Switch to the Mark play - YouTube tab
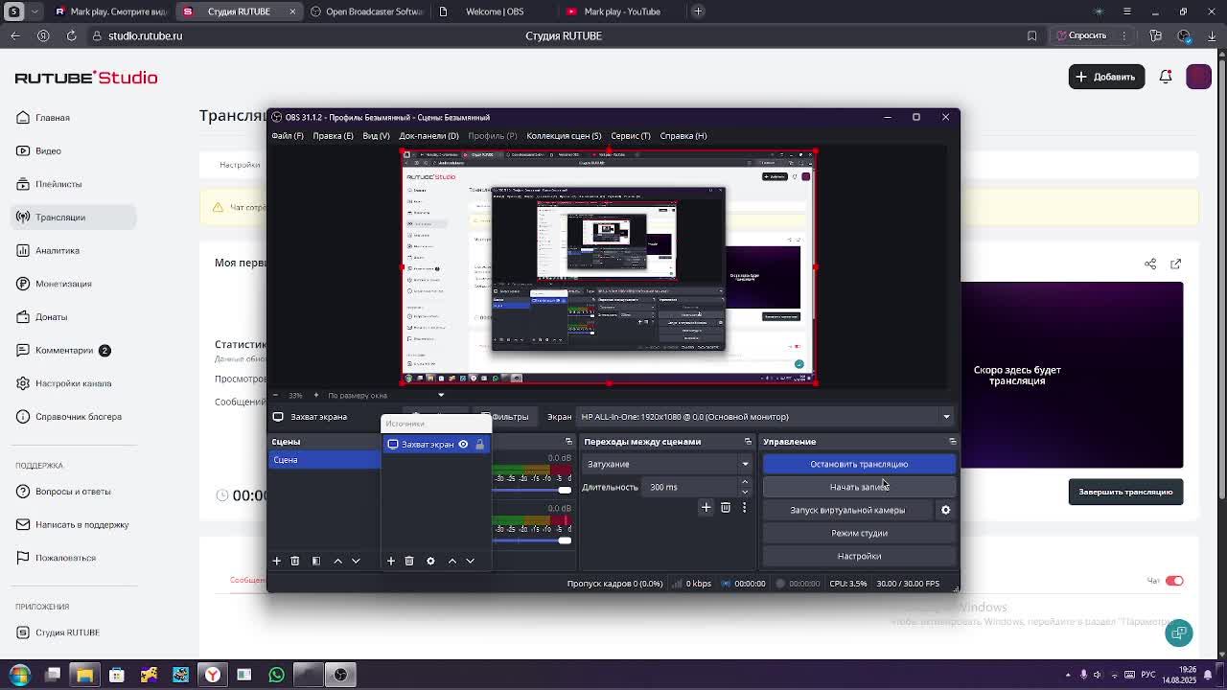 pyautogui.click(x=622, y=11)
